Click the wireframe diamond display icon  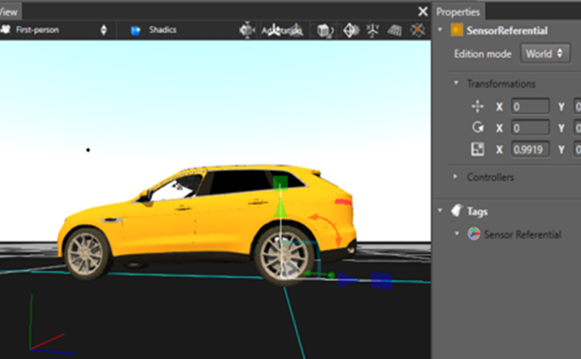click(x=351, y=30)
